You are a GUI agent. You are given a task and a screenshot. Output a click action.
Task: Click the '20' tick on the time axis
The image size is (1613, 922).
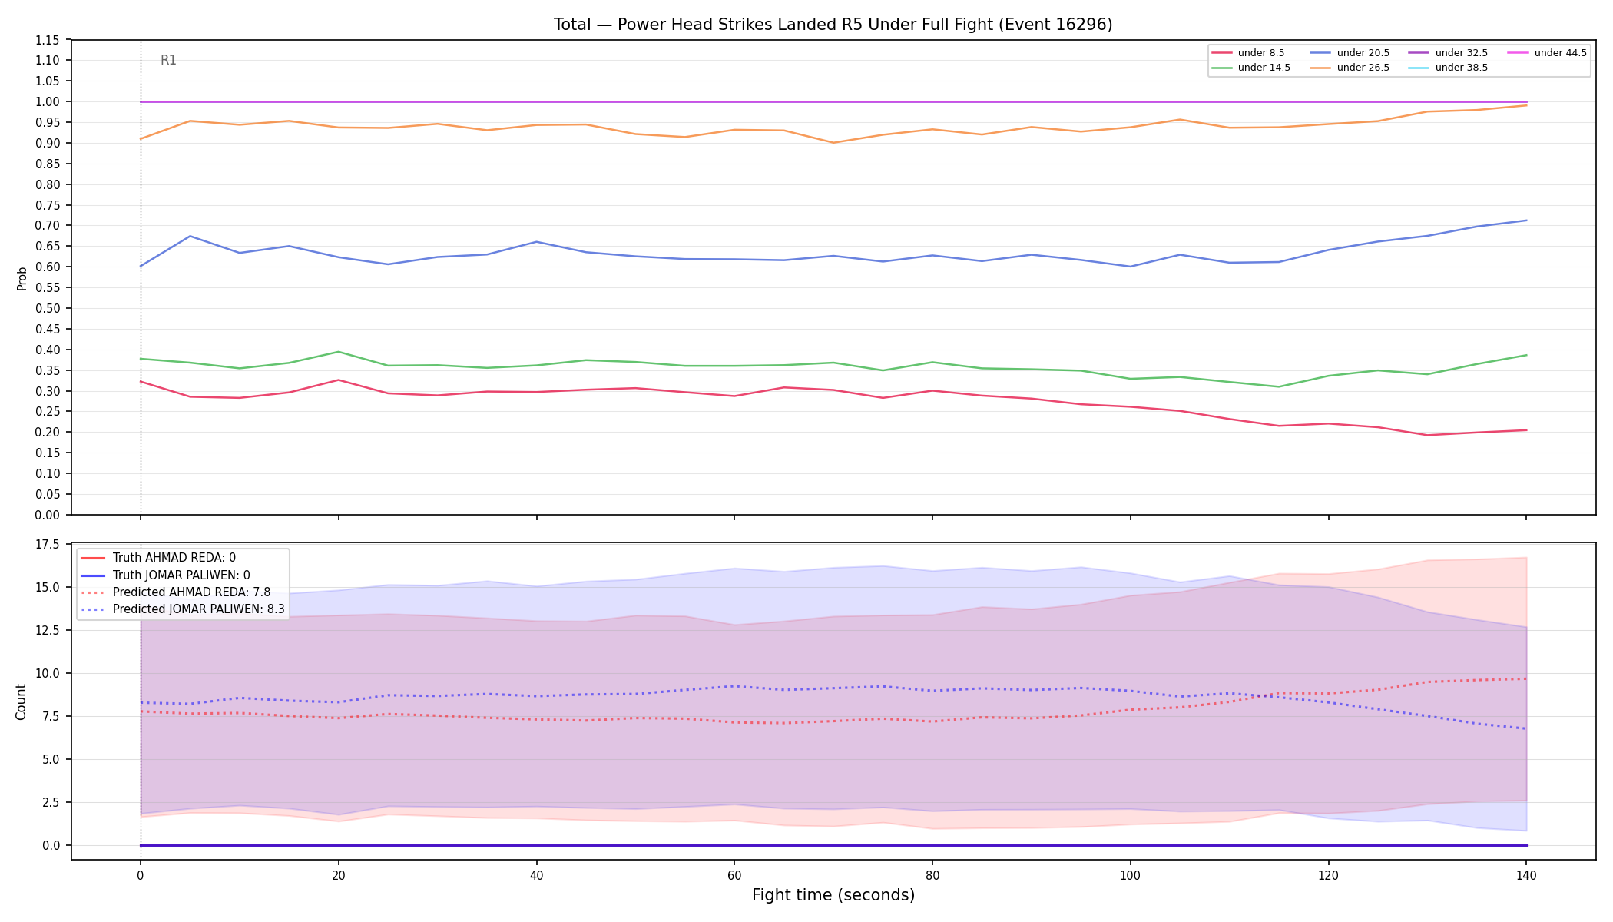[x=338, y=874]
